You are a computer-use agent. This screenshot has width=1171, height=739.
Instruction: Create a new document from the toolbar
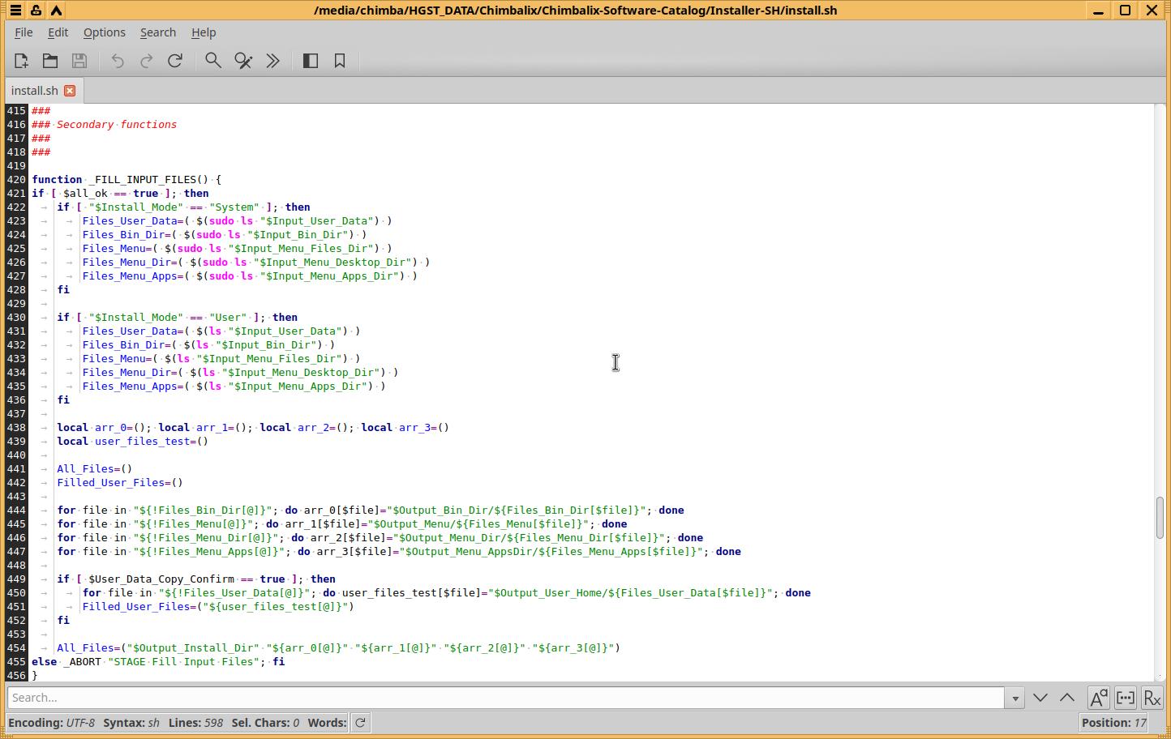point(21,61)
